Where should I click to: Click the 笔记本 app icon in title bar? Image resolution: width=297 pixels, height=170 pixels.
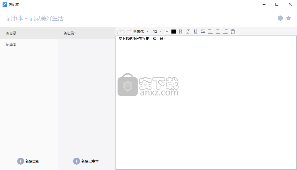click(x=5, y=4)
